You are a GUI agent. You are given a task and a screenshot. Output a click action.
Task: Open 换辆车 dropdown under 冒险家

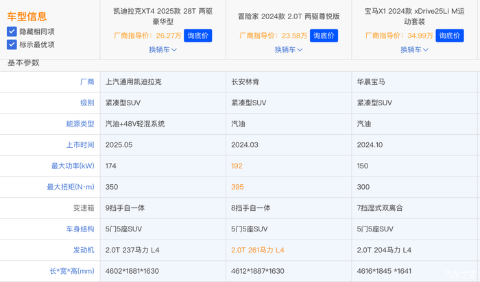pyautogui.click(x=289, y=49)
